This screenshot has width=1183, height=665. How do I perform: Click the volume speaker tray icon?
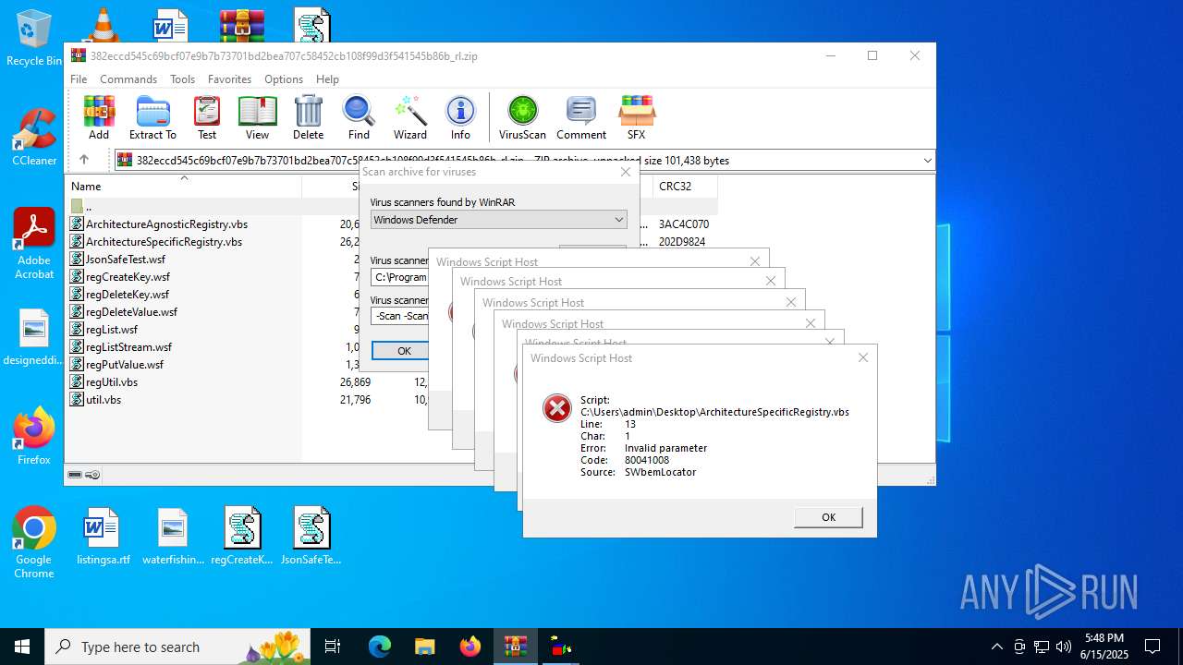point(1064,647)
